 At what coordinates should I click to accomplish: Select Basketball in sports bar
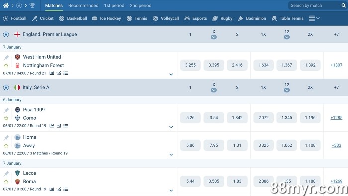pyautogui.click(x=73, y=18)
